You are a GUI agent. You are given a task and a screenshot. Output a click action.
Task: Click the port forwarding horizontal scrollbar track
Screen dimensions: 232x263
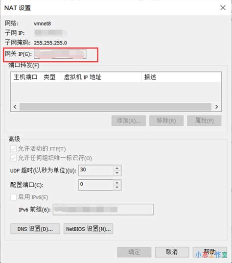[116, 107]
